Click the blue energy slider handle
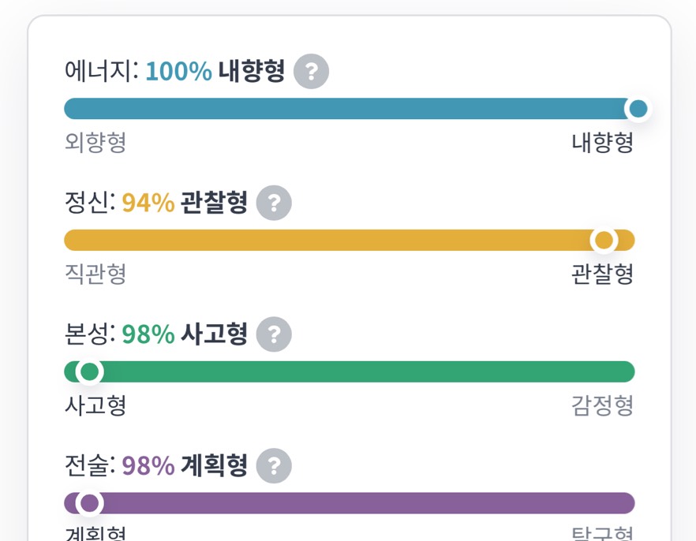Screen dimensions: 696x541 point(638,109)
